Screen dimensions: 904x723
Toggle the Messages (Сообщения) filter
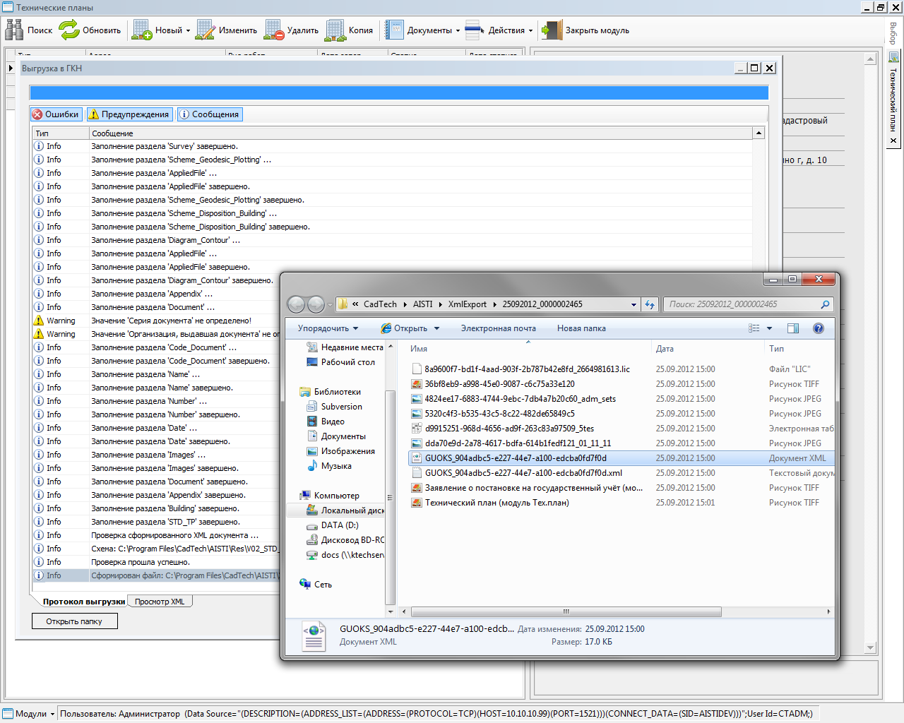coord(209,114)
